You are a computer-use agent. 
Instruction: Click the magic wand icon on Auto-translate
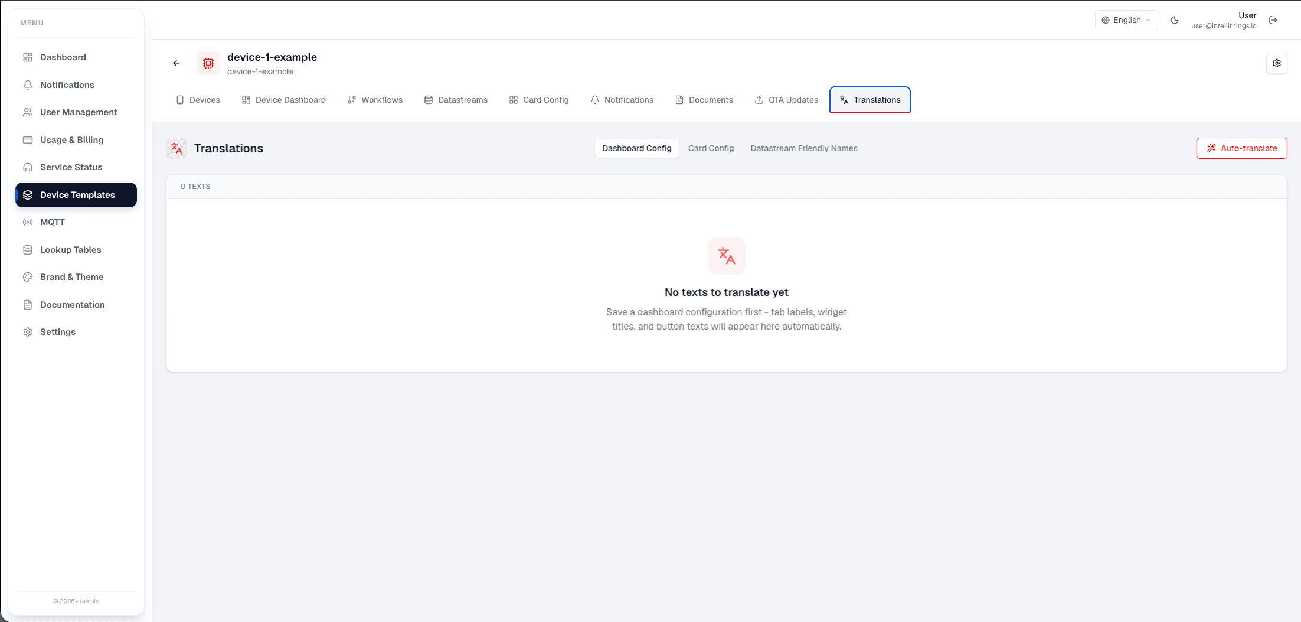(x=1211, y=148)
